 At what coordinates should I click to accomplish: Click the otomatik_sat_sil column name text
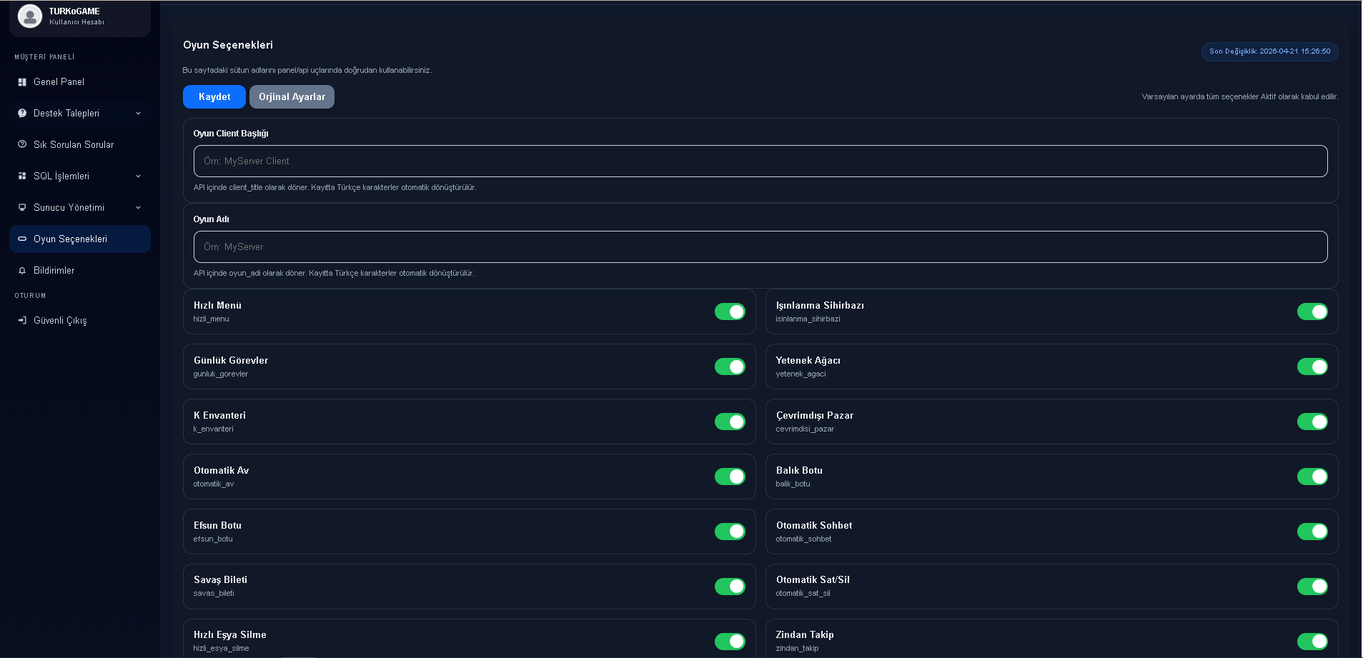(803, 594)
